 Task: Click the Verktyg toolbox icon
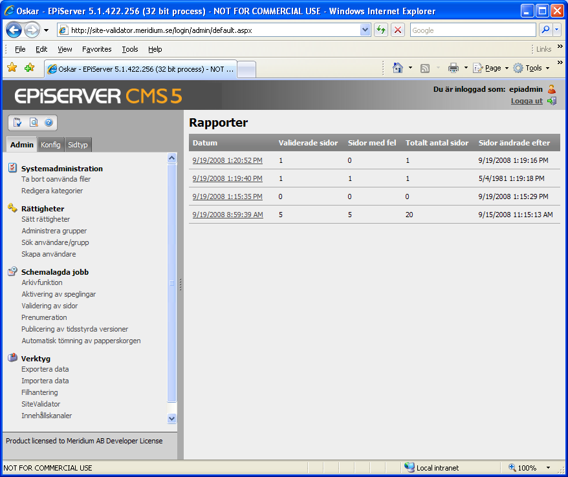point(12,357)
